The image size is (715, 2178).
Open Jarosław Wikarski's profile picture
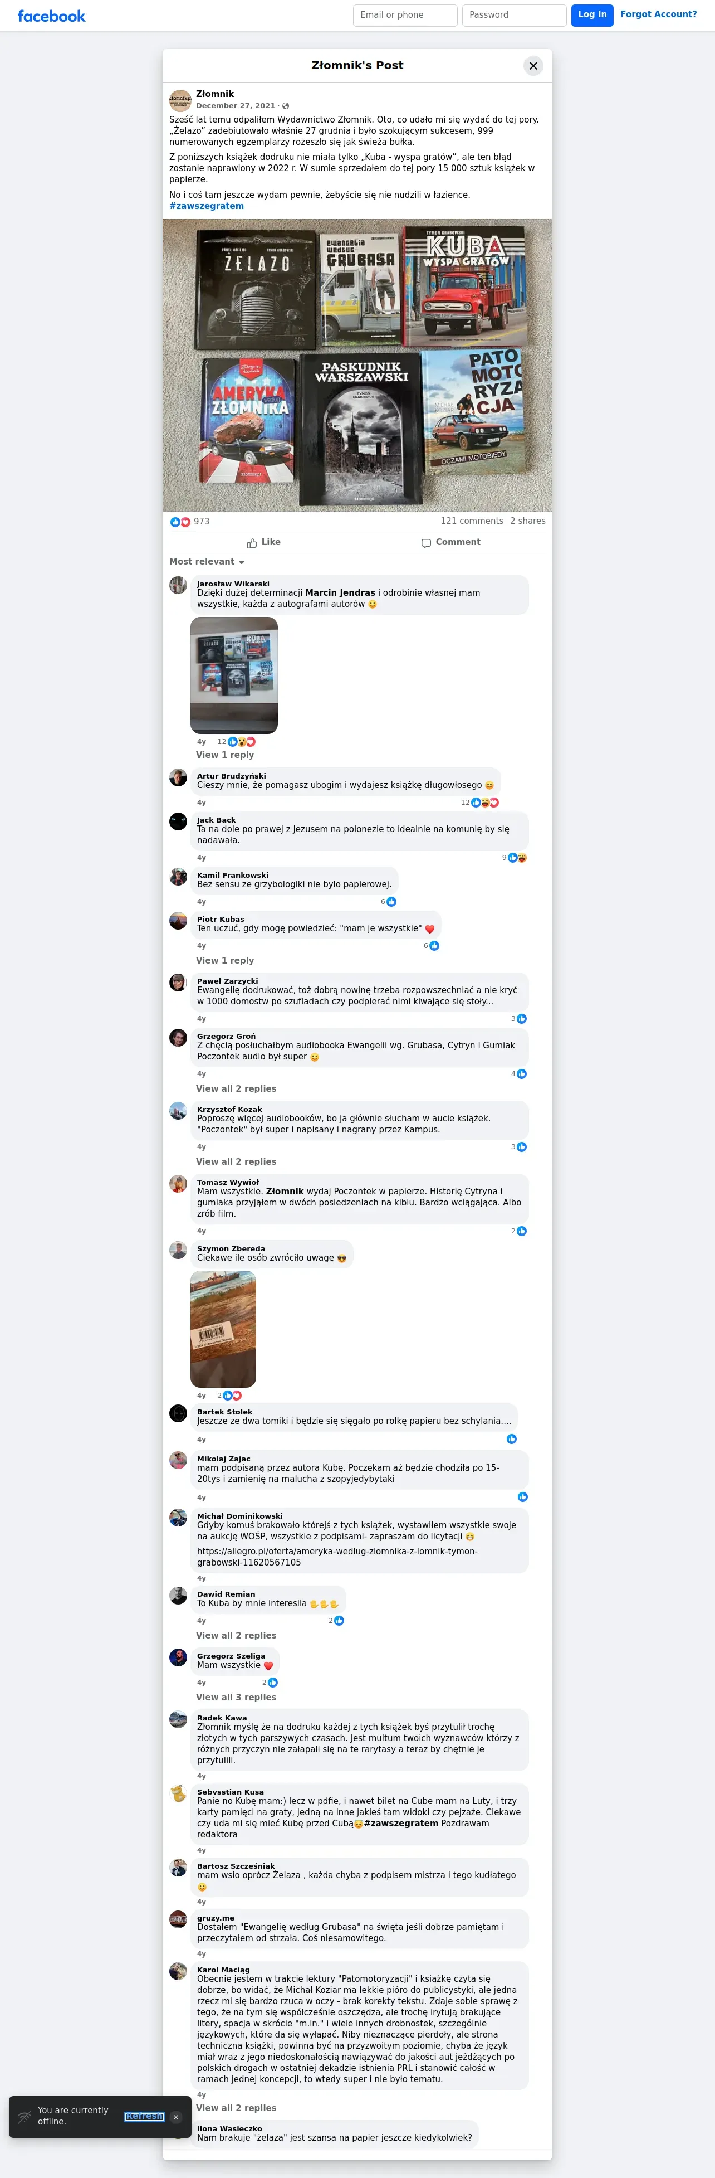[x=178, y=585]
